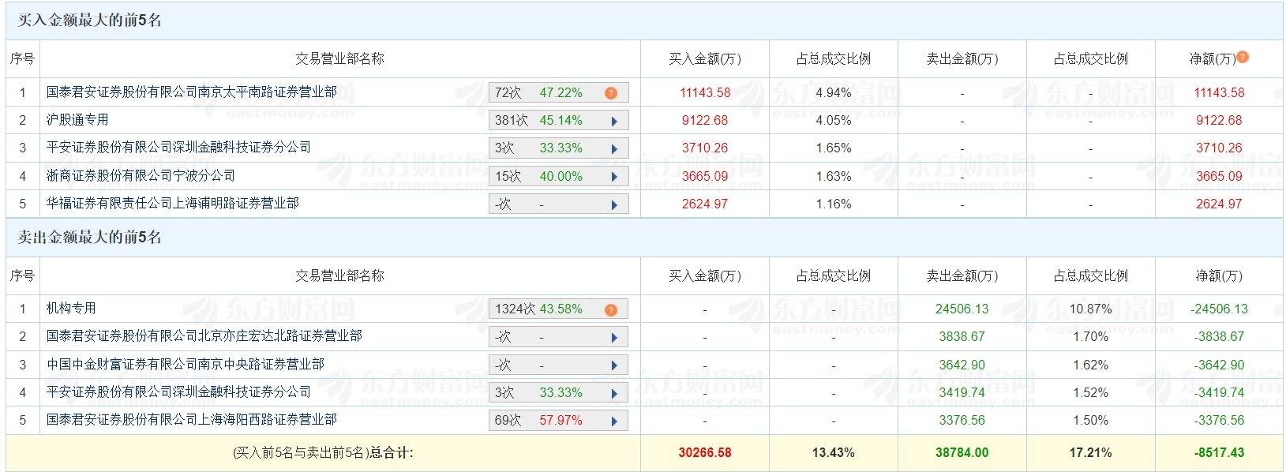Image resolution: width=1286 pixels, height=472 pixels.
Task: Click the blue arrow next to 15次 40.00%
Action: [617, 176]
